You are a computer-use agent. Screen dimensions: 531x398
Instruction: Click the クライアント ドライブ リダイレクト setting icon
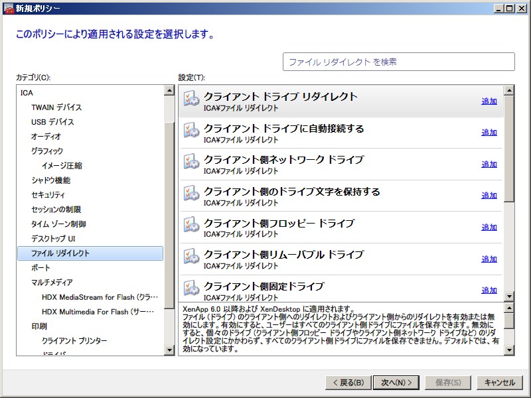pyautogui.click(x=191, y=98)
